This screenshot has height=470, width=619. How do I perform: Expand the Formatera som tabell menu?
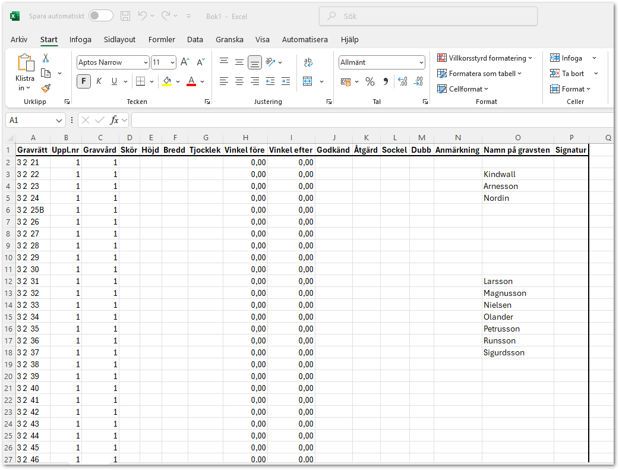pyautogui.click(x=479, y=74)
